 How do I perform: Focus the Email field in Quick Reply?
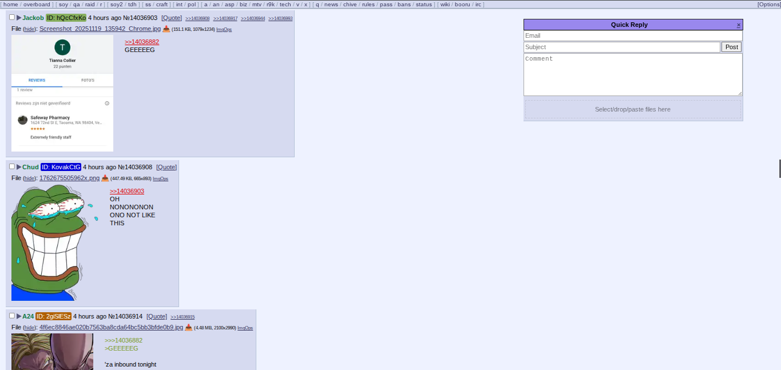click(633, 35)
